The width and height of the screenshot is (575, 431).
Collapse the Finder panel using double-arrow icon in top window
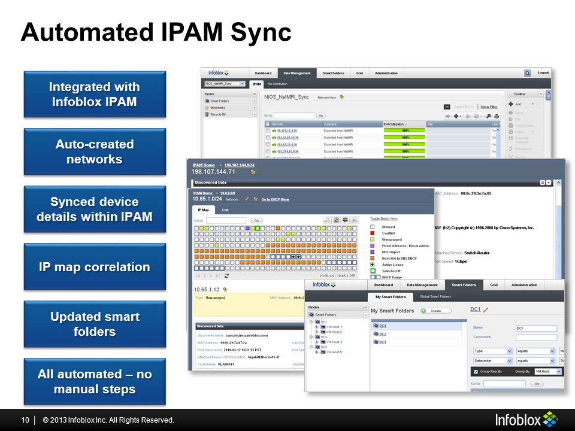pyautogui.click(x=255, y=94)
